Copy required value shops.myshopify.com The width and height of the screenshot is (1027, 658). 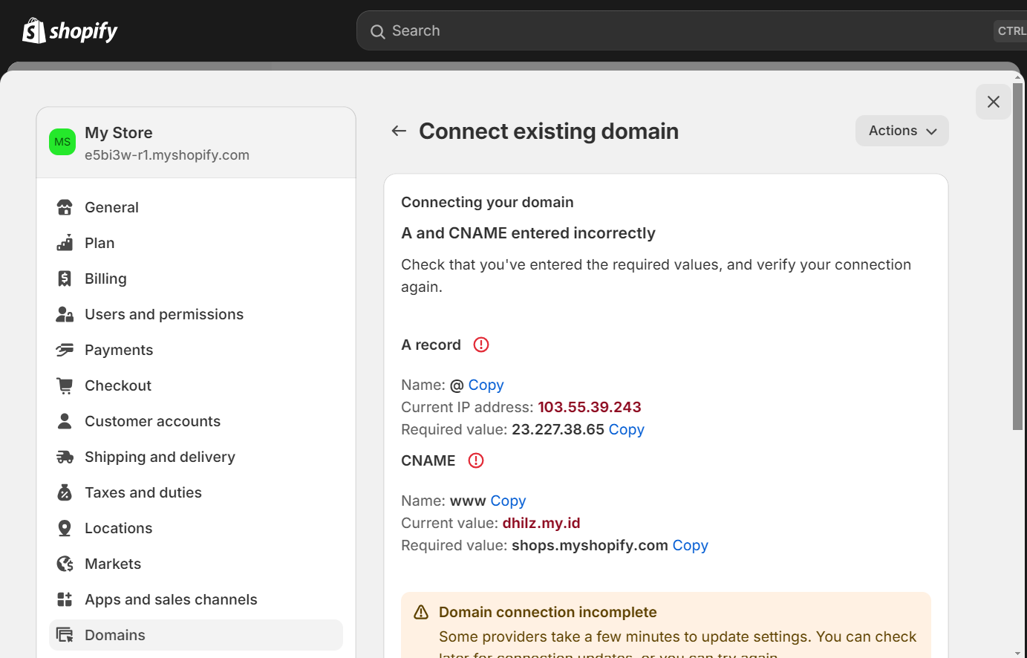point(691,545)
